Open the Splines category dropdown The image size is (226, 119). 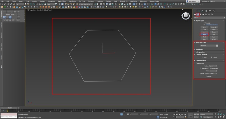pyautogui.click(x=209, y=18)
